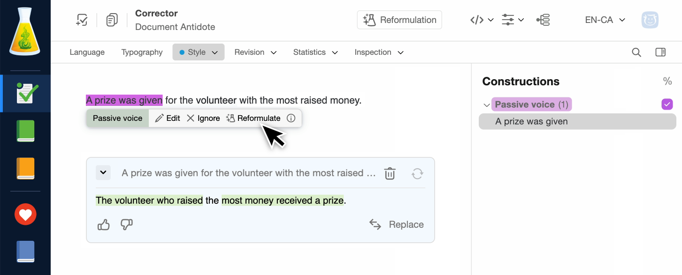The width and height of the screenshot is (682, 275).
Task: Click the thumbs down icon
Action: (127, 225)
